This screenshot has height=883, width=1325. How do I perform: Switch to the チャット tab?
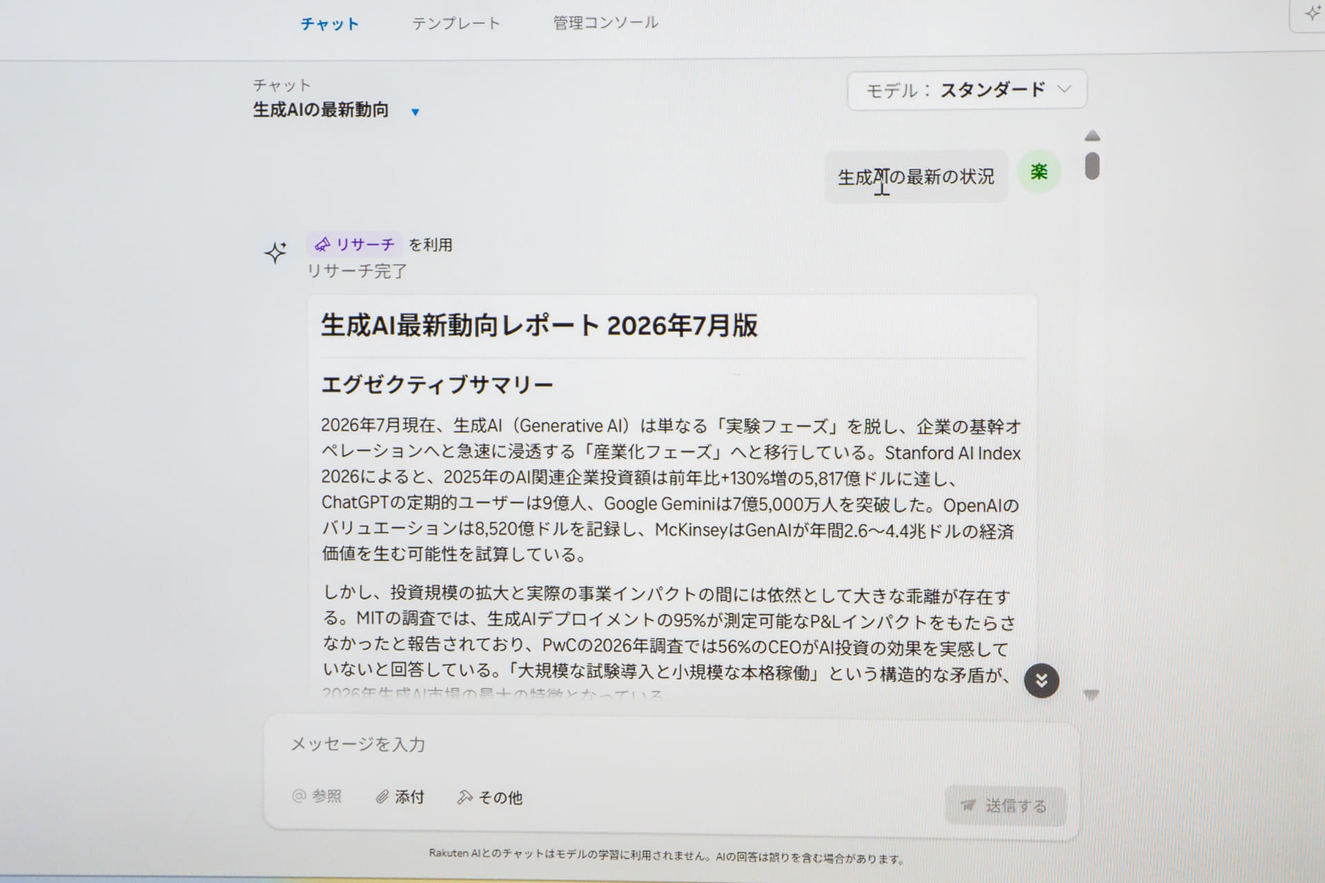330,24
